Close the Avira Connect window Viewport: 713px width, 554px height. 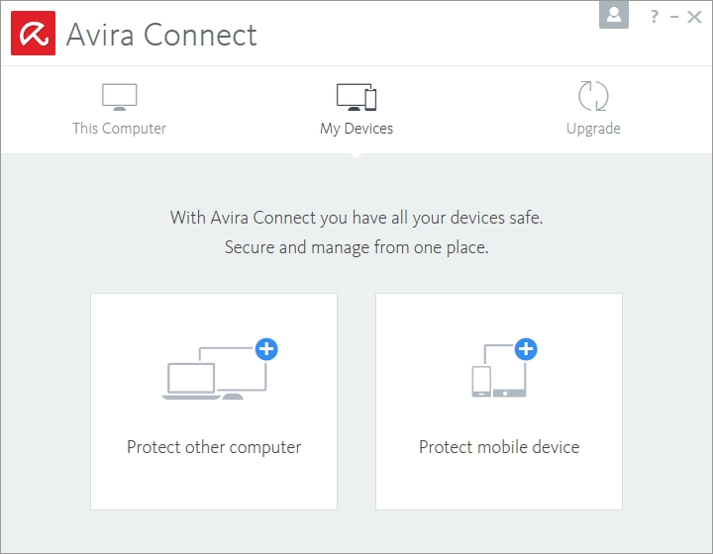click(x=694, y=17)
